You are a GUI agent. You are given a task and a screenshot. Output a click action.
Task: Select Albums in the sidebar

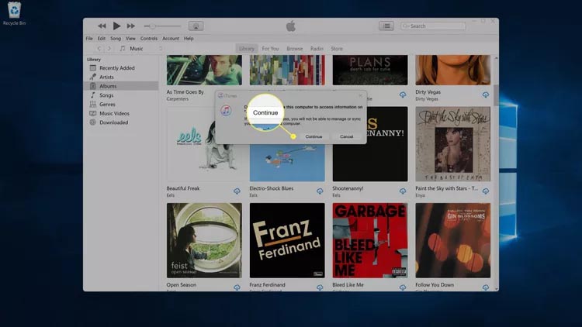(x=121, y=86)
